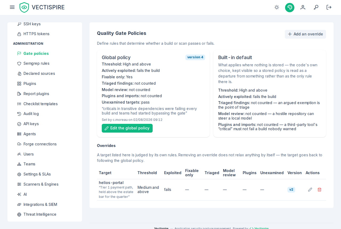Click the Users icon in sidebar
341x229 pixels.
pyautogui.click(x=19, y=154)
